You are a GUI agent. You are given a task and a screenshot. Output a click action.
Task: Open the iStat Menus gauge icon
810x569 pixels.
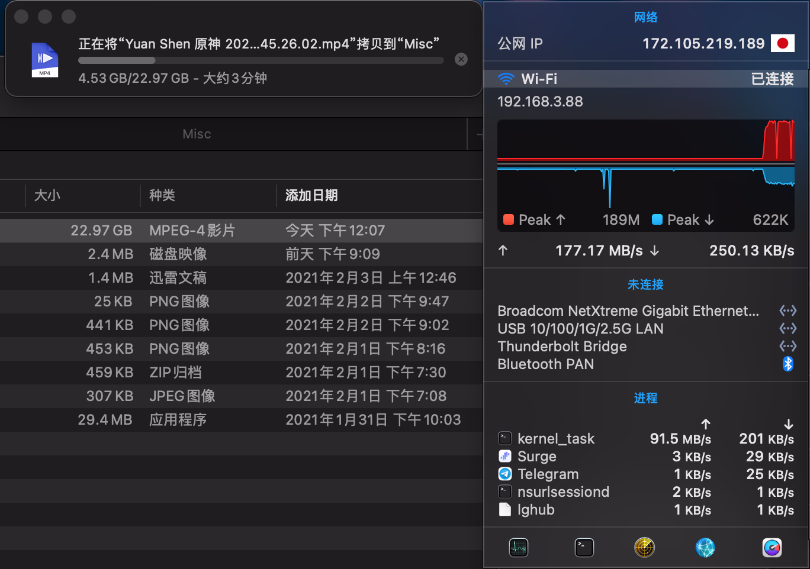click(772, 548)
